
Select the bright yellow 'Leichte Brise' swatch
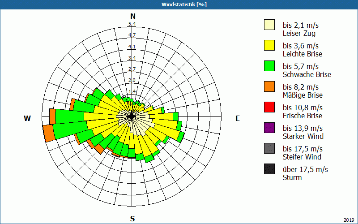pos(269,46)
